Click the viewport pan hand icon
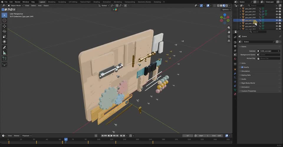This screenshot has width=283, height=147. pyautogui.click(x=229, y=32)
